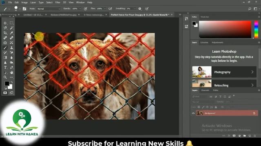Open the Libraries panel tab

coord(204,43)
